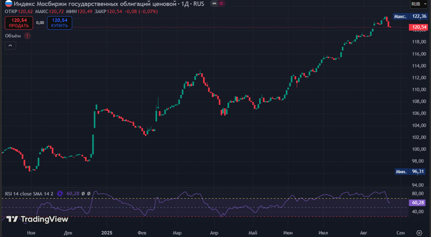Click the Russian flag symbol icon
This screenshot has height=237, width=431.
click(9, 4)
